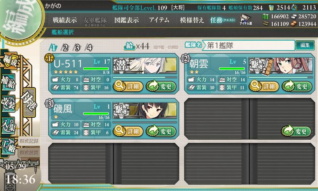Viewport: 318px width, 191px height.
Task: Click 詳細 details for U-511
Action: [x=128, y=86]
